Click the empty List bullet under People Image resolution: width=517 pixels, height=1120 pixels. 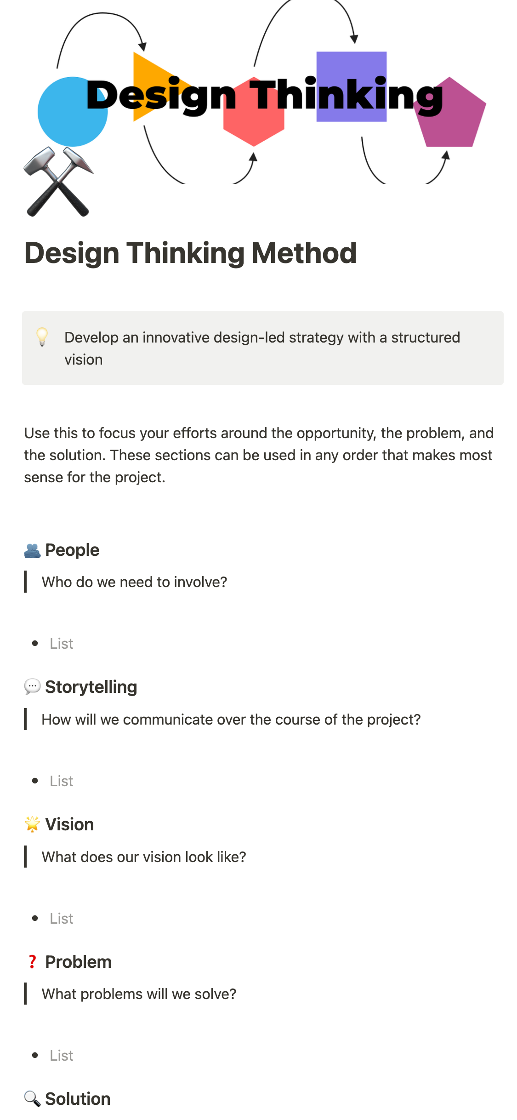point(62,644)
